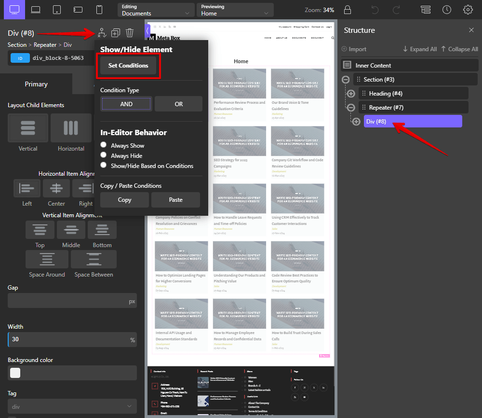Select the Always Show radio button

pyautogui.click(x=103, y=145)
